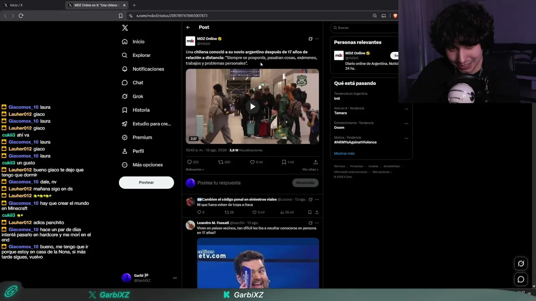Click Mostrar más under trends
536x301 pixels.
[344, 153]
